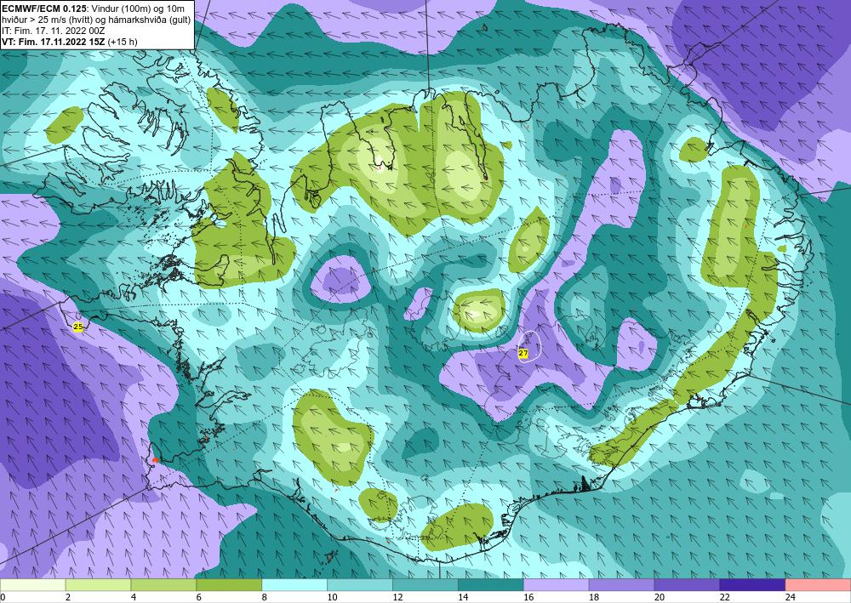Click the scale label '2'
The image size is (851, 603).
[x=68, y=597]
